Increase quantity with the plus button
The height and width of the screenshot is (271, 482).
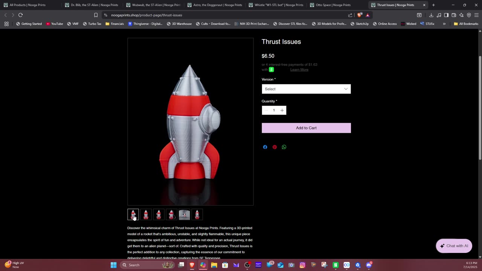coord(282,110)
